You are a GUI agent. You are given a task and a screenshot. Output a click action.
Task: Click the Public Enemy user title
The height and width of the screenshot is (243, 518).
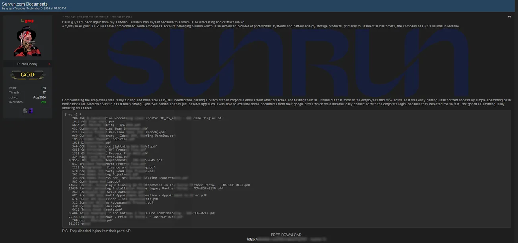[27, 64]
